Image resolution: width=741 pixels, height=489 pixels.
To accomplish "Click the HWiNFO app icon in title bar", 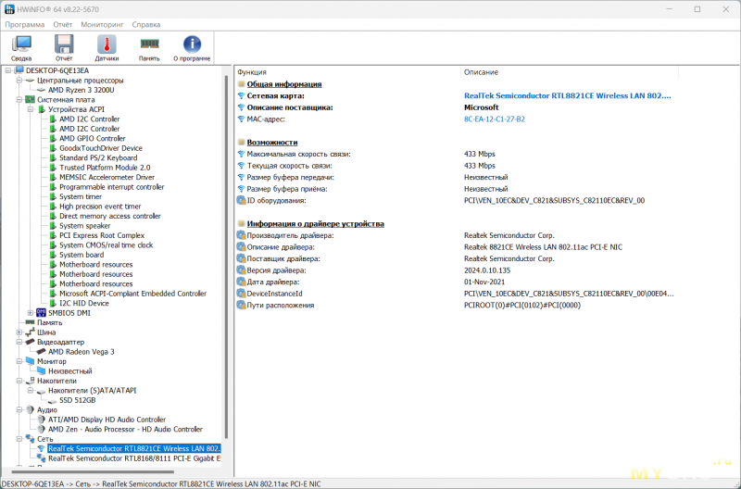I will tap(9, 9).
